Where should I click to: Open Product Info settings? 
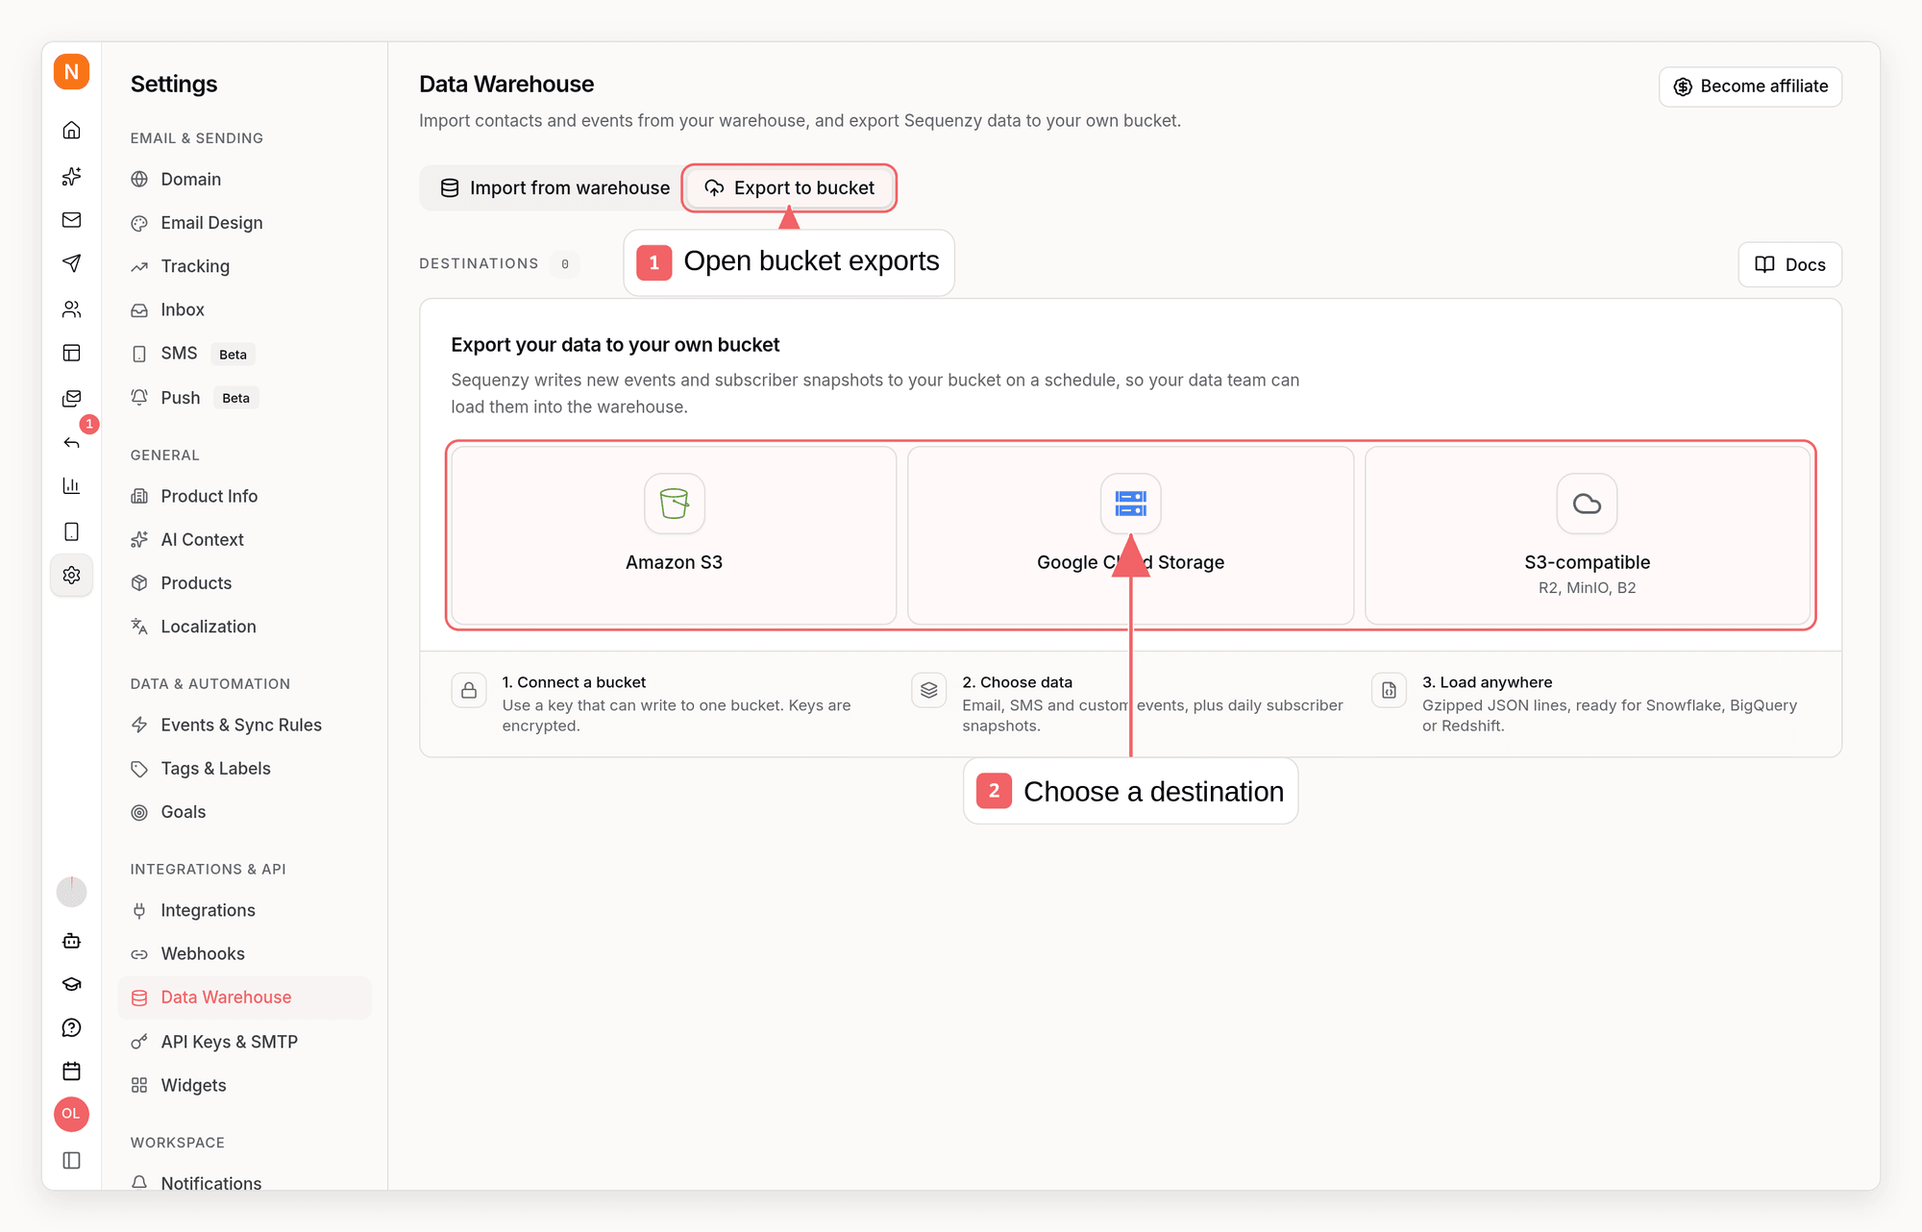click(244, 496)
